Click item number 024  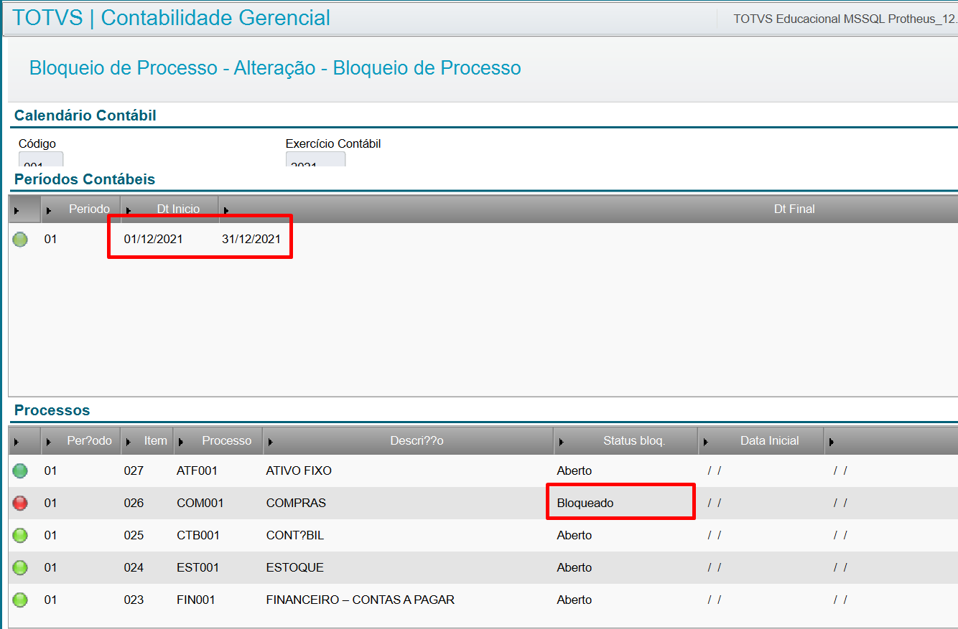(x=134, y=568)
